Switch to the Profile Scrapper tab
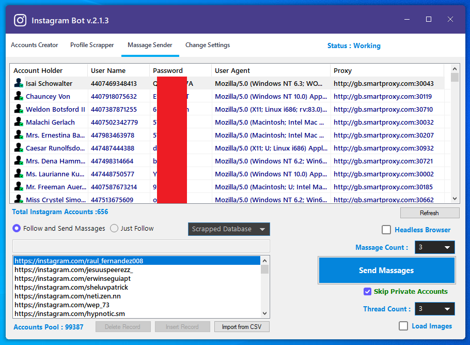 (x=92, y=45)
